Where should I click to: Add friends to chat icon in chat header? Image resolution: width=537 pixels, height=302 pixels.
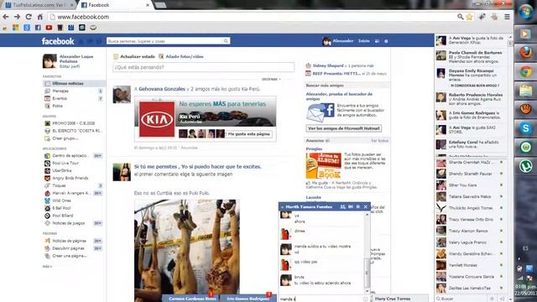pyautogui.click(x=343, y=207)
